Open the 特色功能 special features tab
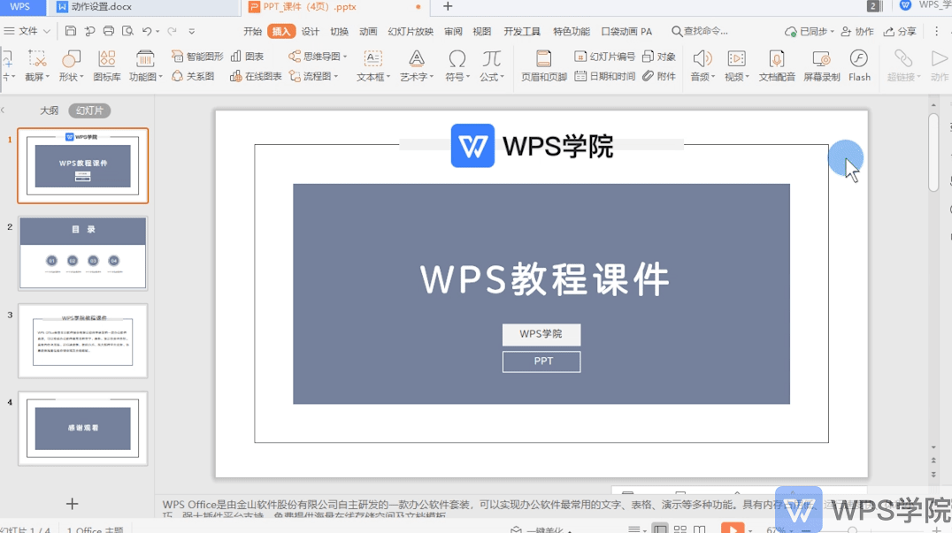This screenshot has width=952, height=533. 572,32
